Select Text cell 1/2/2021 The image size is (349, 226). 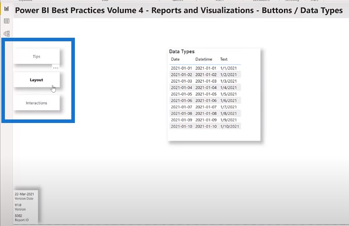pos(228,75)
